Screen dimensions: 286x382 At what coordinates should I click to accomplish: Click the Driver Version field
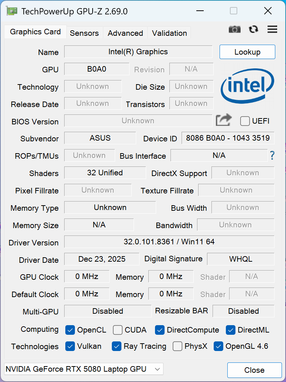169,242
